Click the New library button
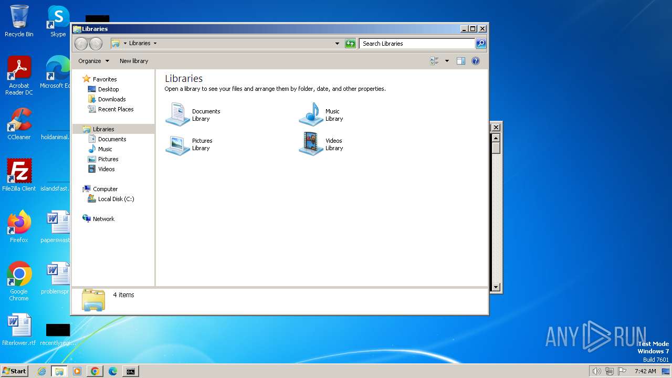Image resolution: width=672 pixels, height=378 pixels. pos(134,61)
